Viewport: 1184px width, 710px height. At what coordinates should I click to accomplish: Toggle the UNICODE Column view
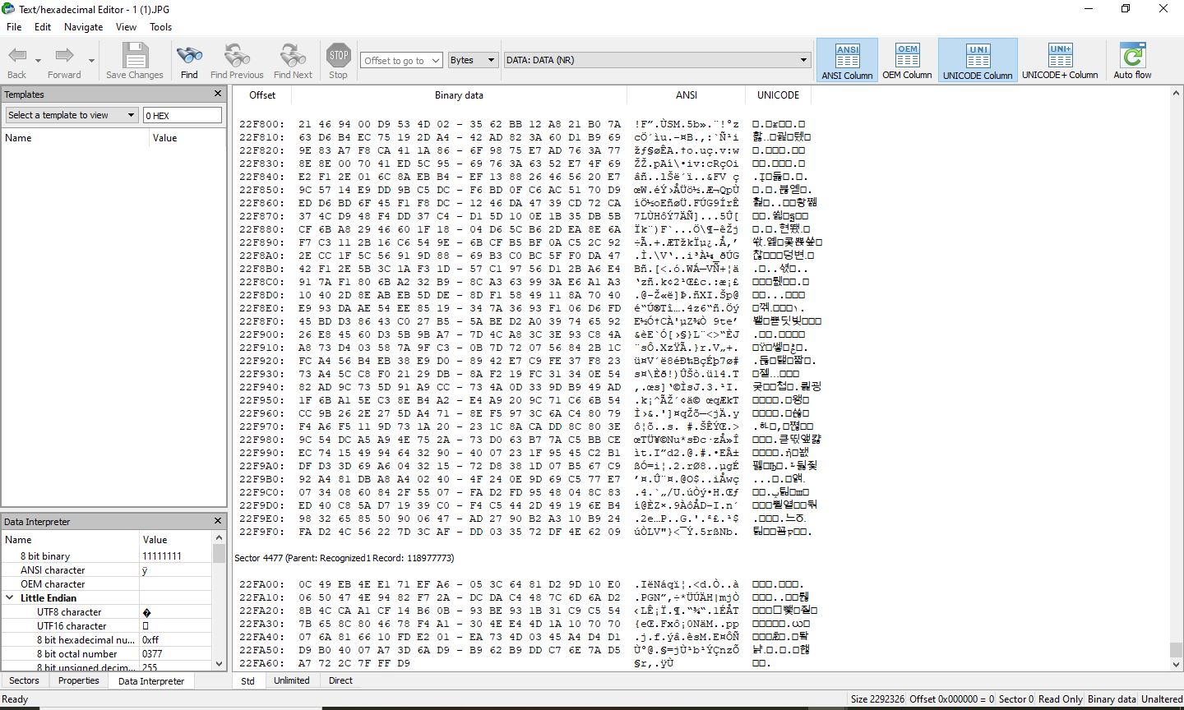click(978, 61)
